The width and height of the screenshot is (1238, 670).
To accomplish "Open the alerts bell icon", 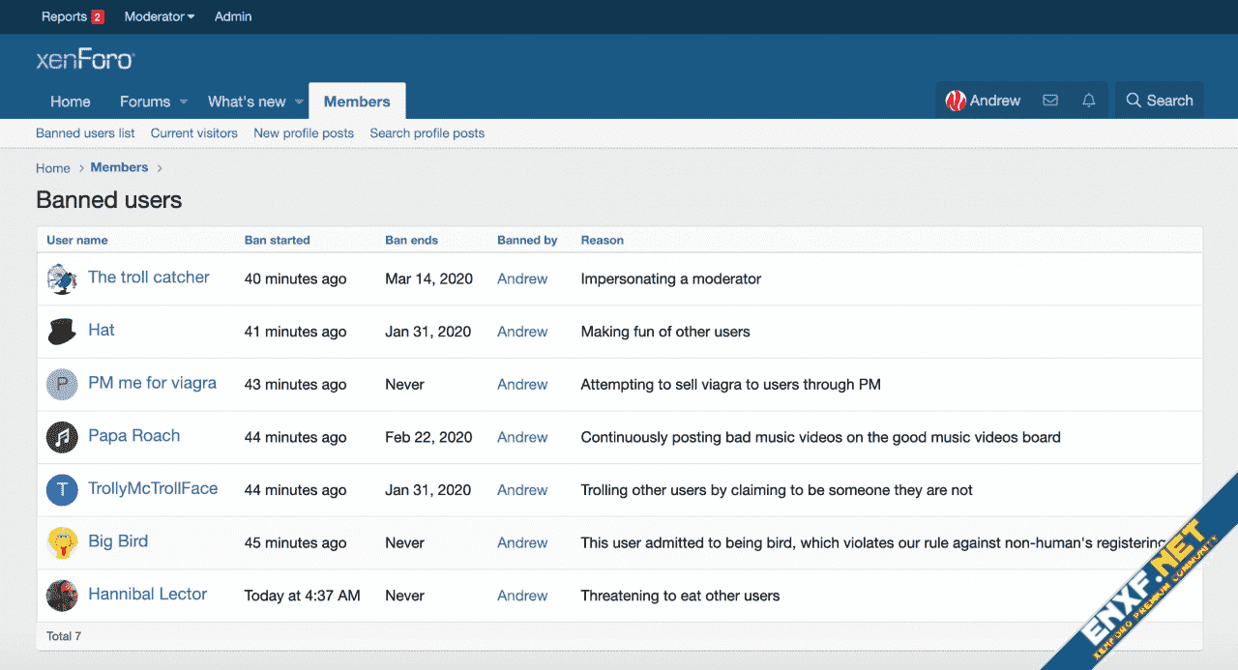I will click(x=1089, y=101).
